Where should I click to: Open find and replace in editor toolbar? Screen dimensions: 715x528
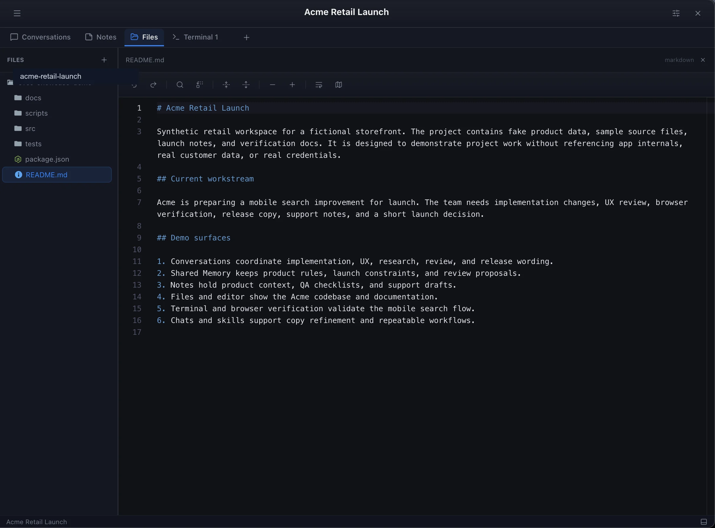click(199, 85)
